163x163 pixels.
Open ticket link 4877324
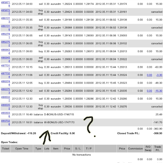[x=6, y=75]
